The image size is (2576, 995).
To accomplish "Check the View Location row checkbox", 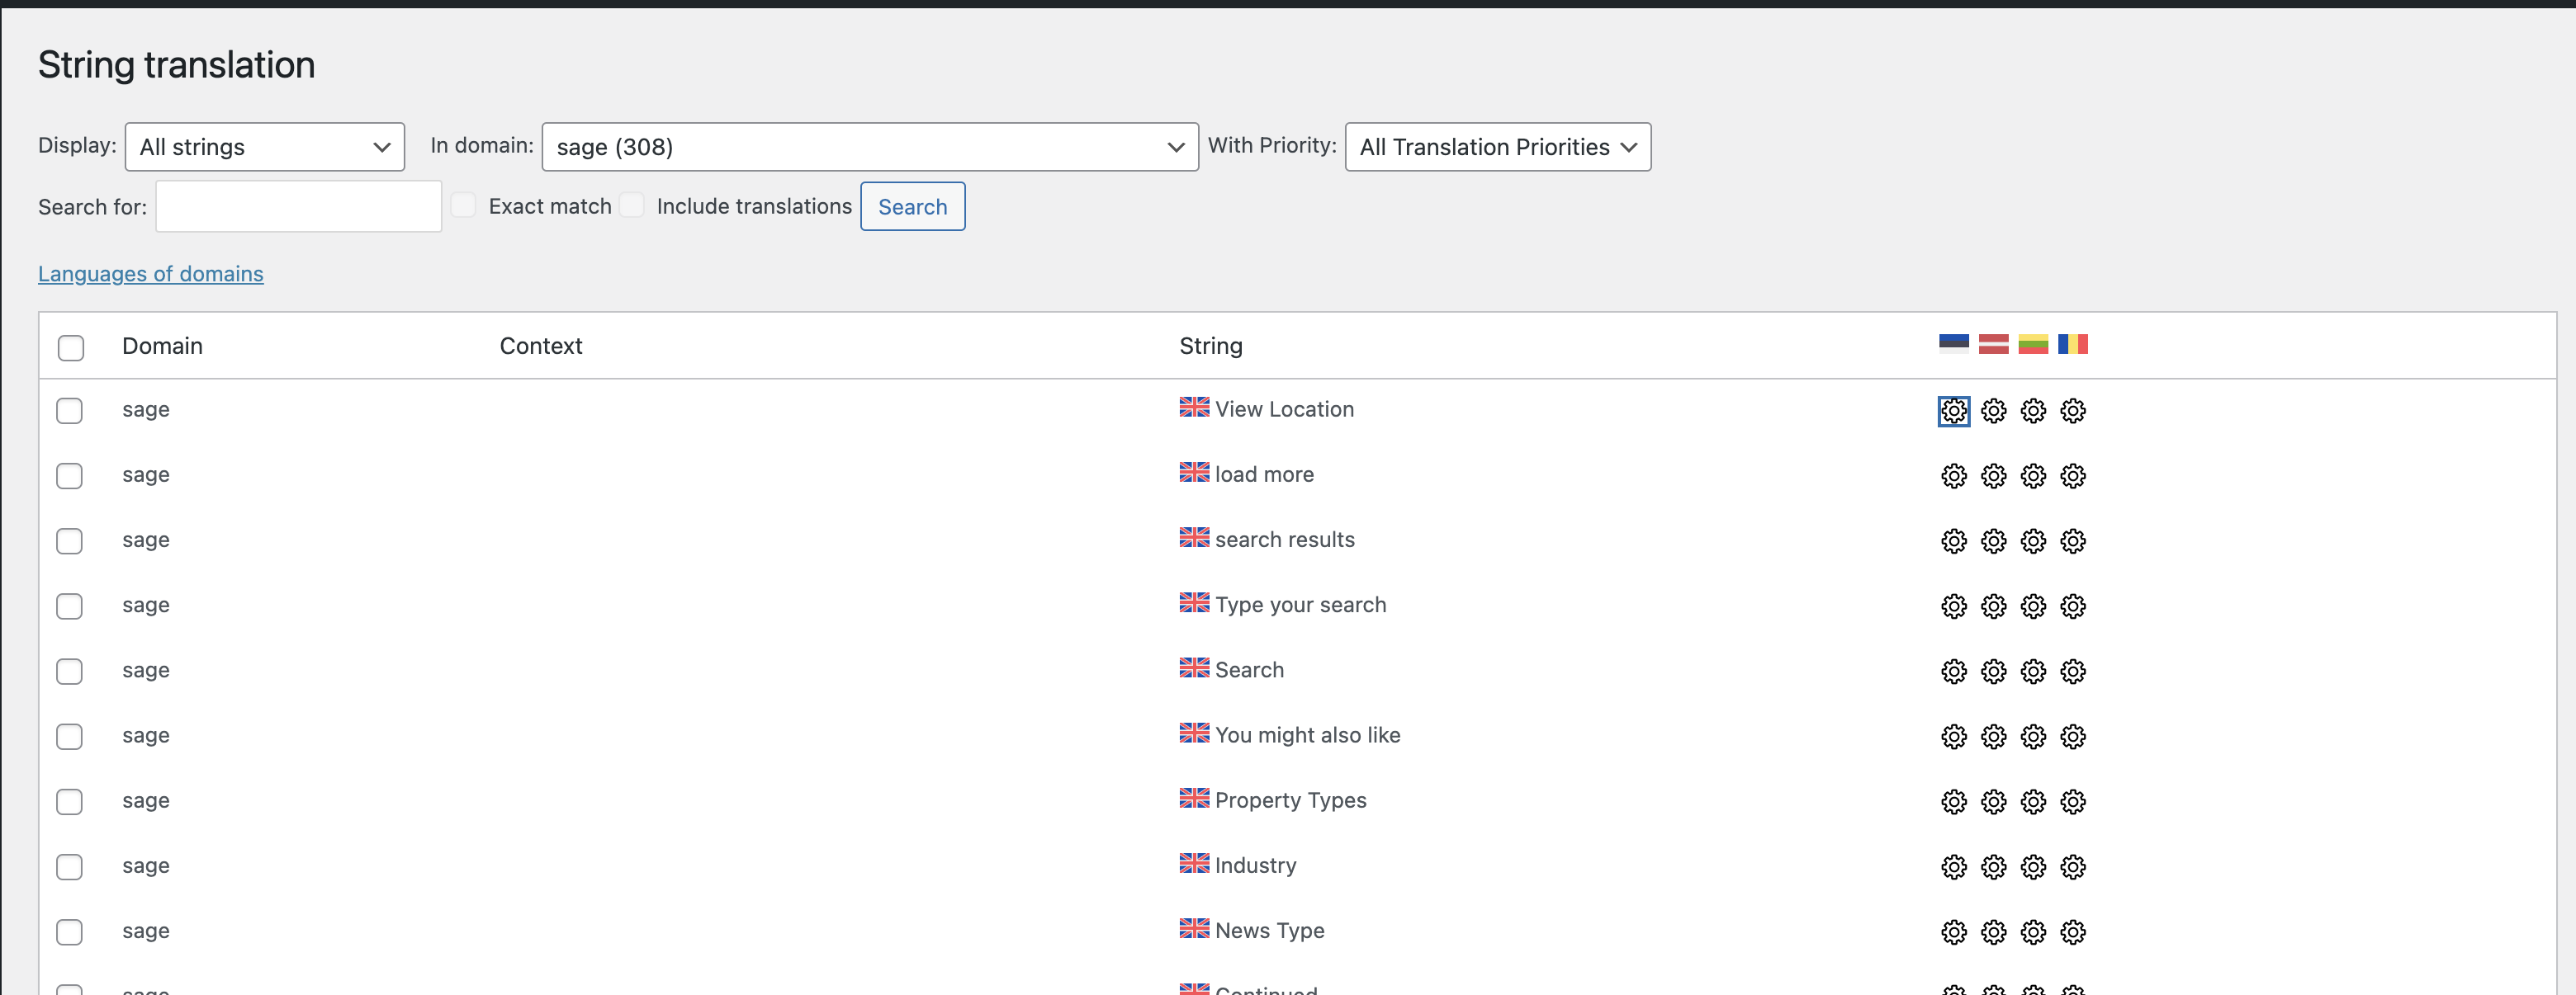I will click(x=69, y=411).
